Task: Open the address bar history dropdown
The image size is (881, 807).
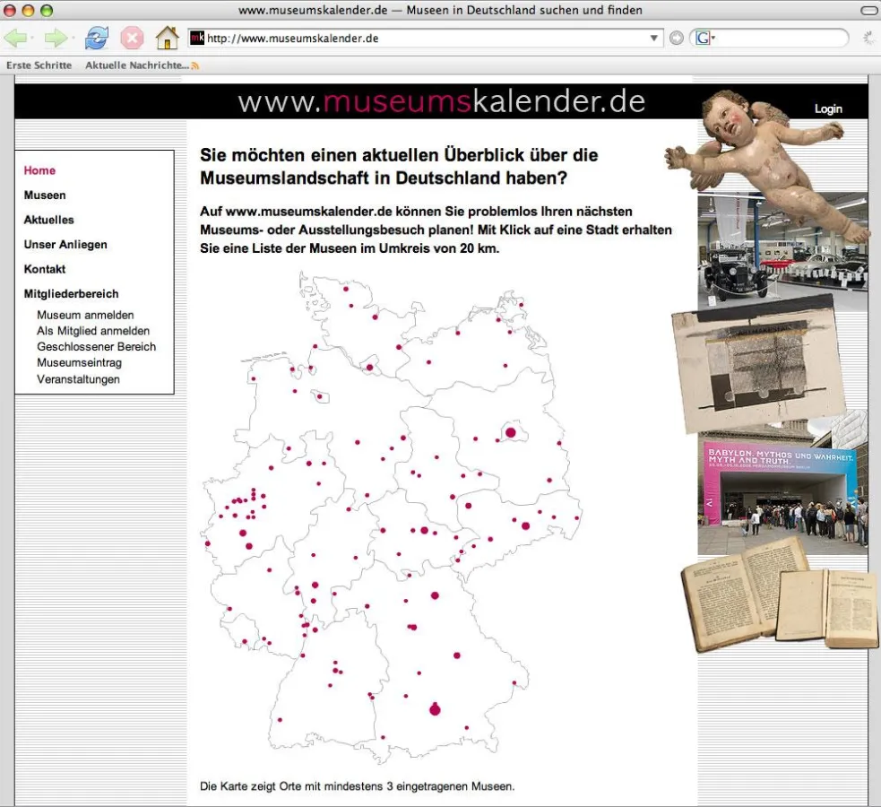Action: [655, 38]
